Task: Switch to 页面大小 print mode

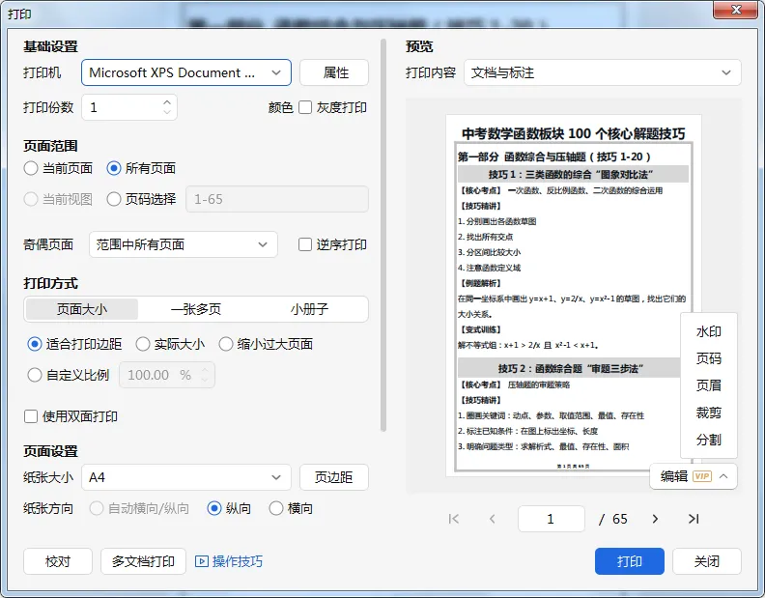Action: pyautogui.click(x=82, y=309)
